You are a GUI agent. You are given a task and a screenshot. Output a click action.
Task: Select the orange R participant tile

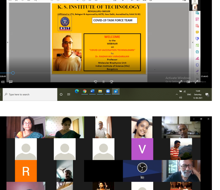[26, 171]
